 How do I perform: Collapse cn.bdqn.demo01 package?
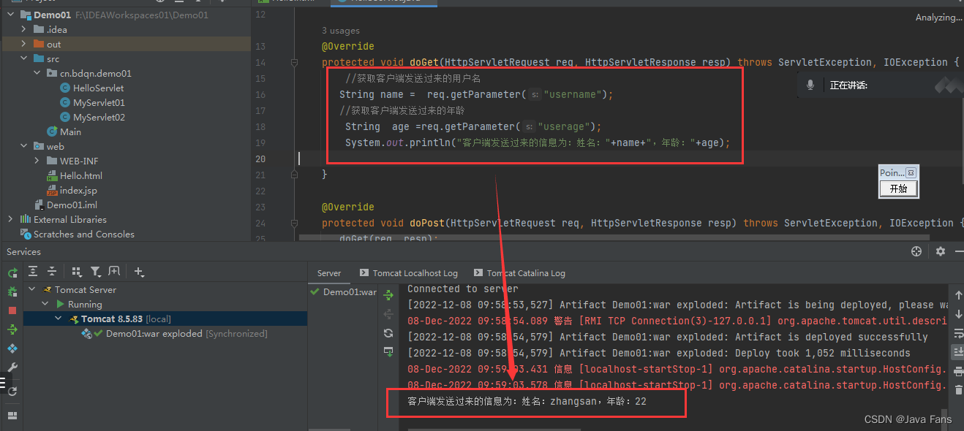coord(37,74)
